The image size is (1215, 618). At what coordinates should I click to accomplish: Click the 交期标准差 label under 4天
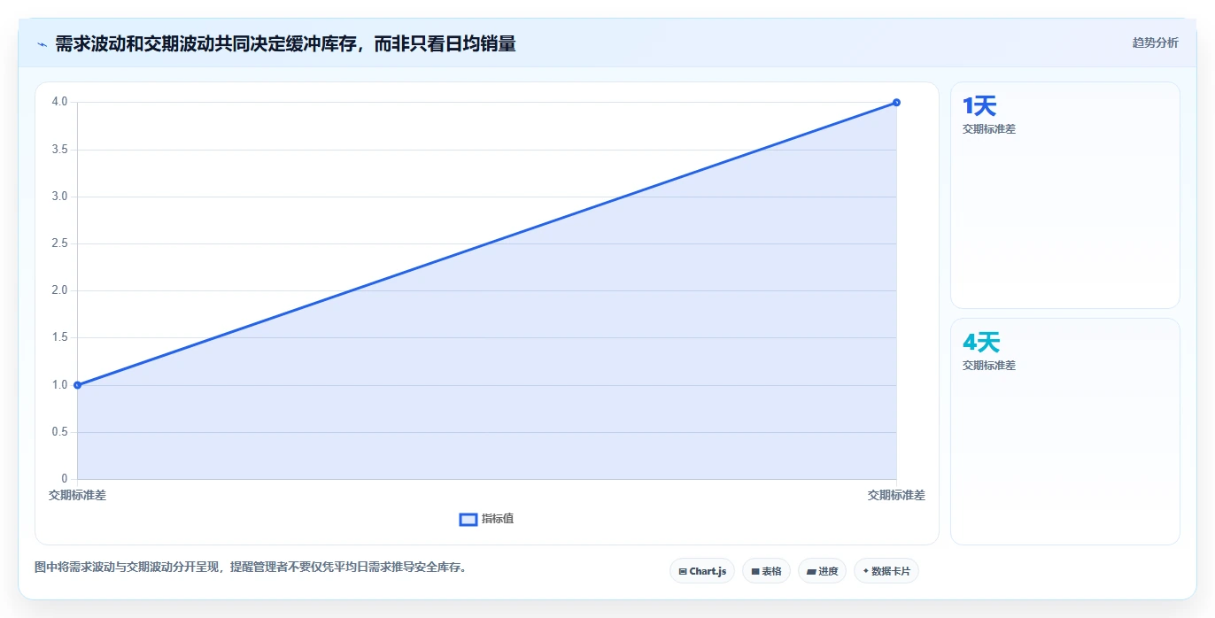coord(989,366)
